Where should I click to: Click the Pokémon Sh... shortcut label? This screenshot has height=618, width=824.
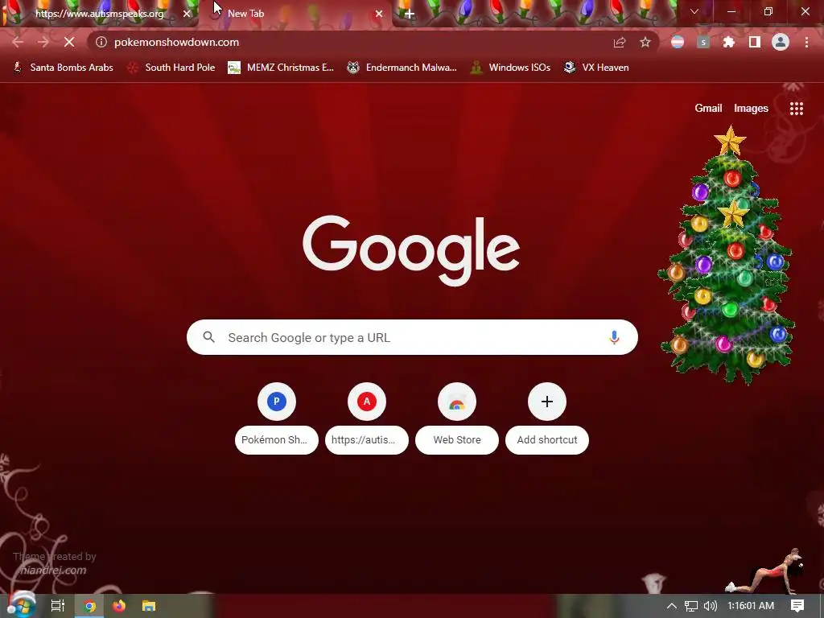277,440
